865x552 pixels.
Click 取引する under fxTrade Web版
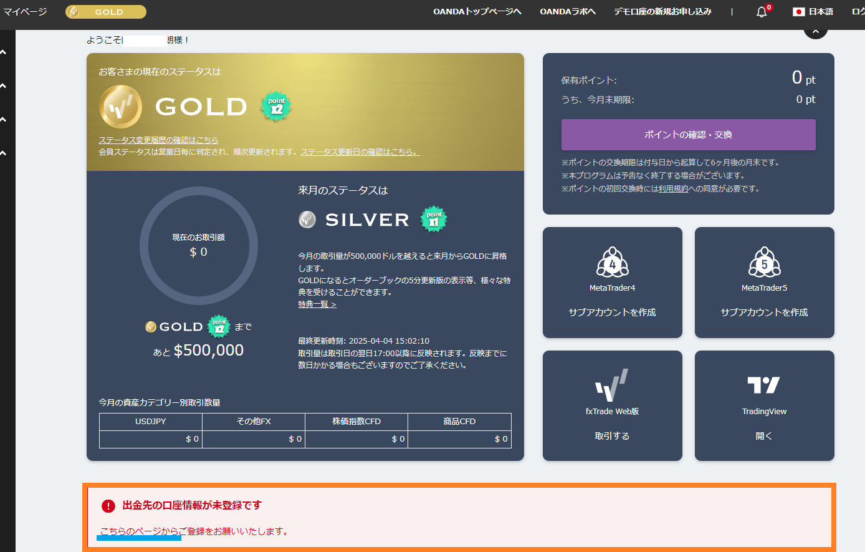[613, 436]
